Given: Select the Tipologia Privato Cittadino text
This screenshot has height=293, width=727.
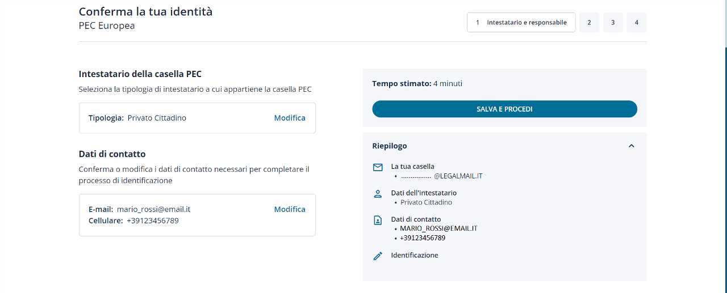Looking at the screenshot, I should (x=137, y=118).
